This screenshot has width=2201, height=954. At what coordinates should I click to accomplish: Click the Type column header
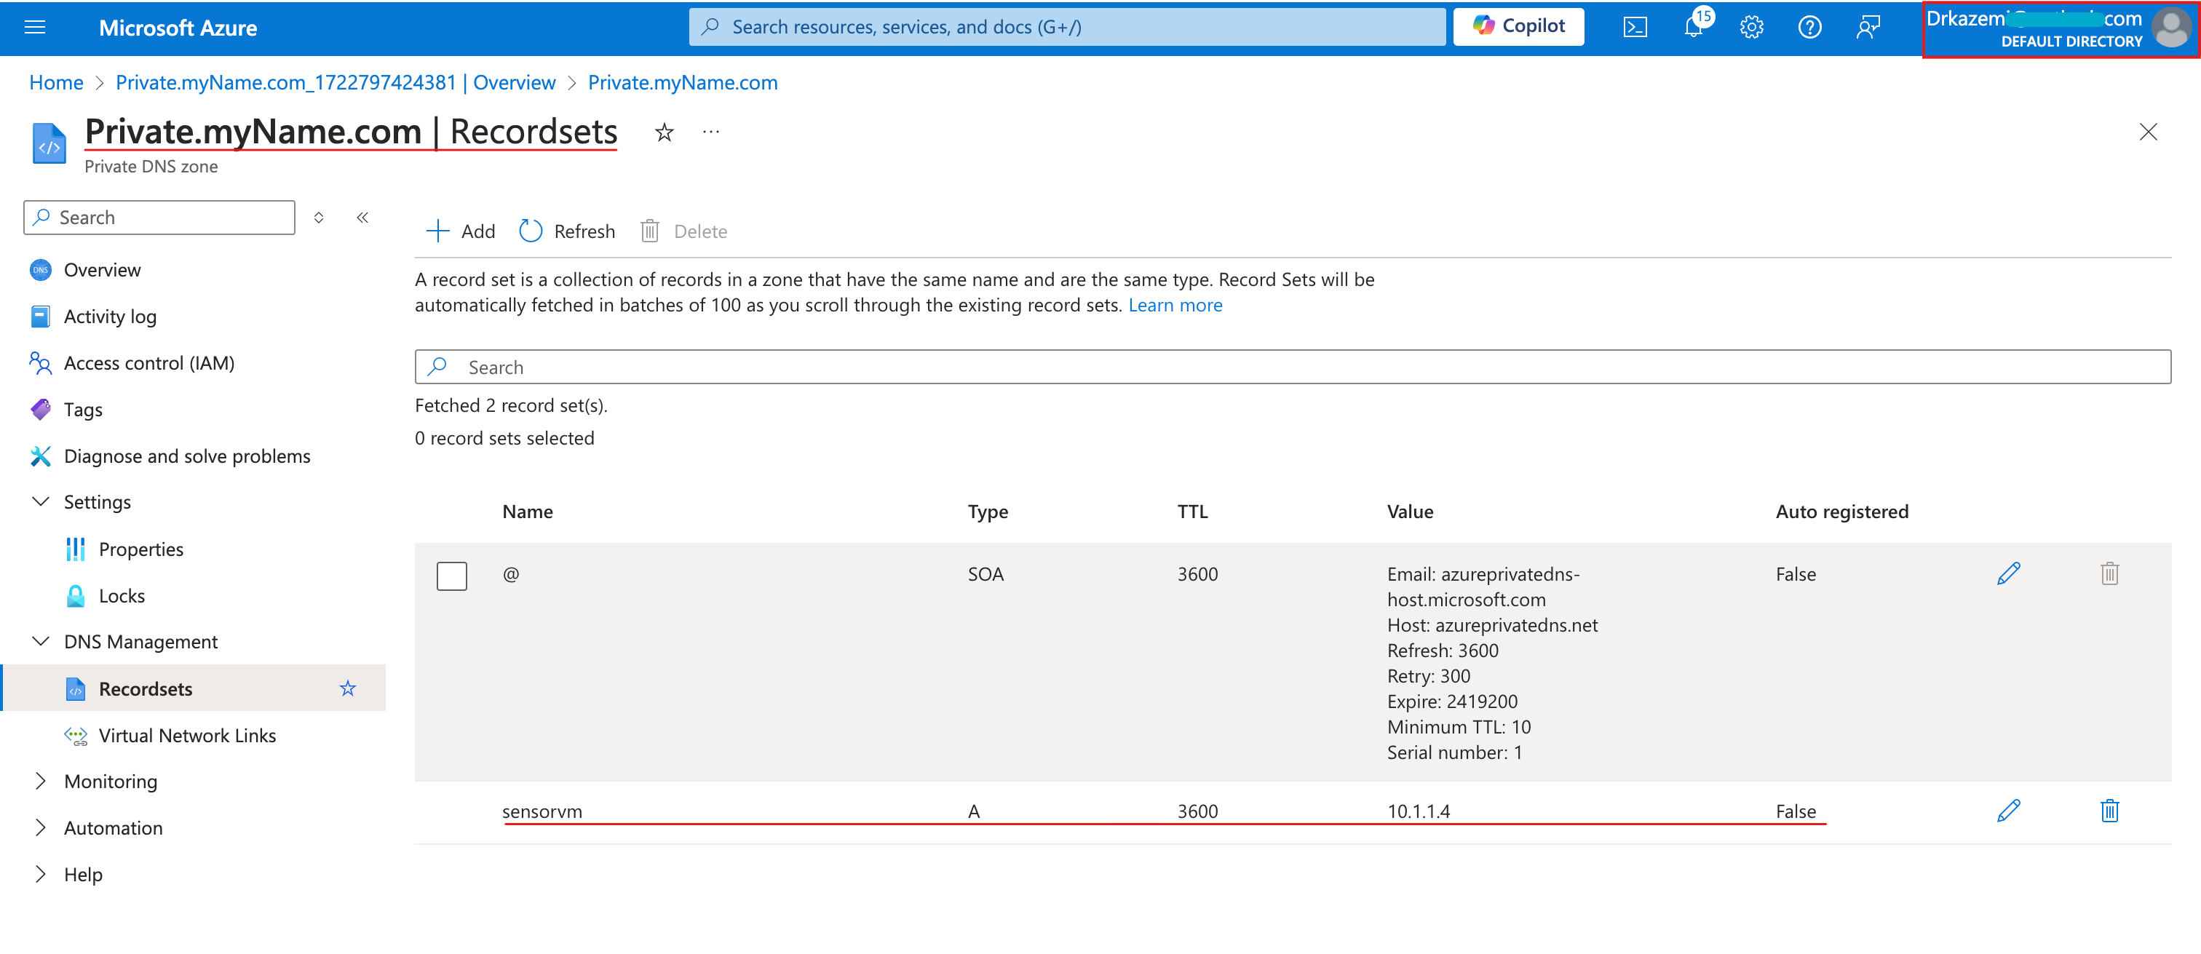pos(988,512)
